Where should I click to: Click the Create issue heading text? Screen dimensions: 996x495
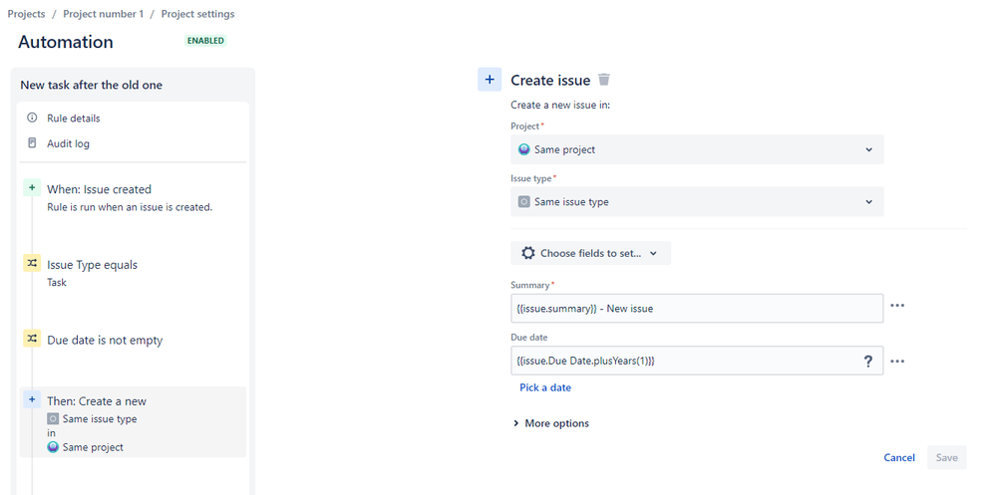550,80
